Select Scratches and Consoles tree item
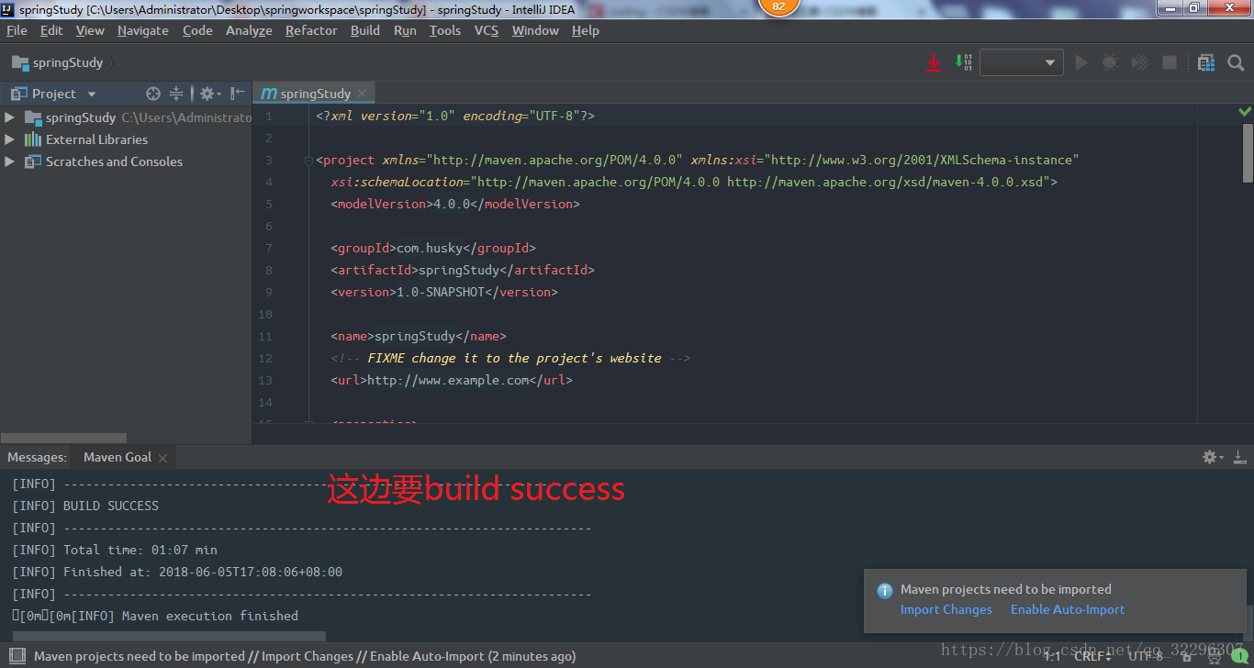The image size is (1254, 668). click(114, 161)
